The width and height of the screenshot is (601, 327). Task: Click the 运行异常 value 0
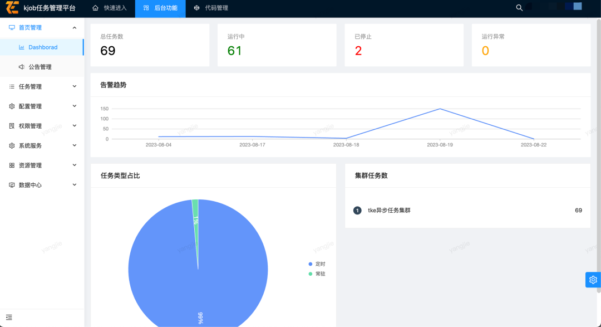[x=485, y=51]
